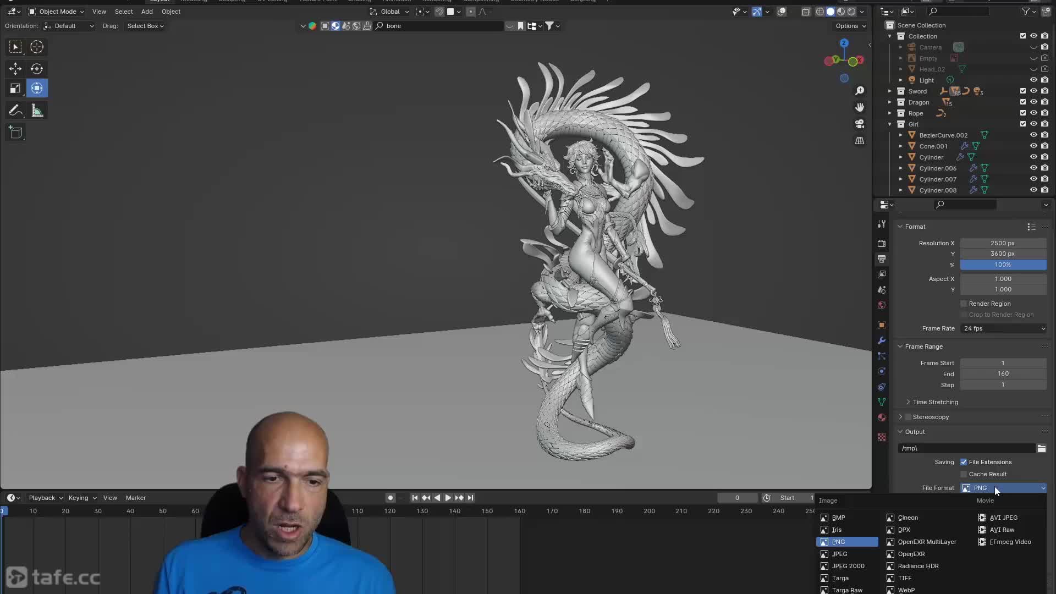Jump to the first frame
Image resolution: width=1056 pixels, height=594 pixels.
pyautogui.click(x=415, y=498)
